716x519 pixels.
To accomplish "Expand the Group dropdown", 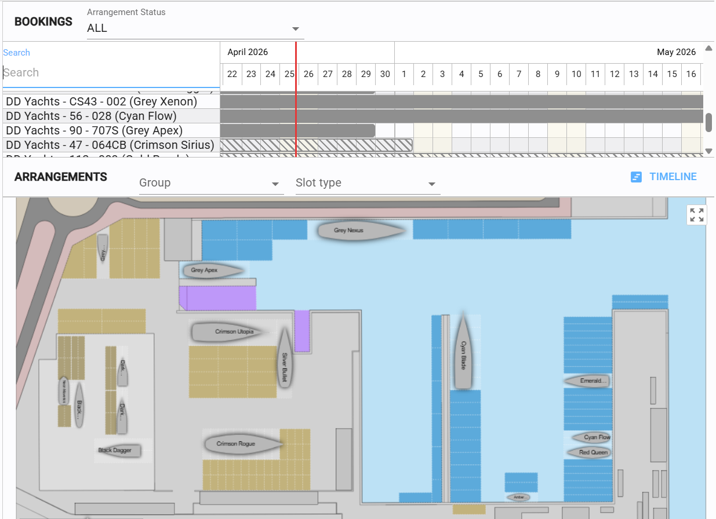I will [210, 183].
